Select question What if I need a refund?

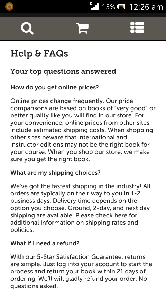point(45,243)
